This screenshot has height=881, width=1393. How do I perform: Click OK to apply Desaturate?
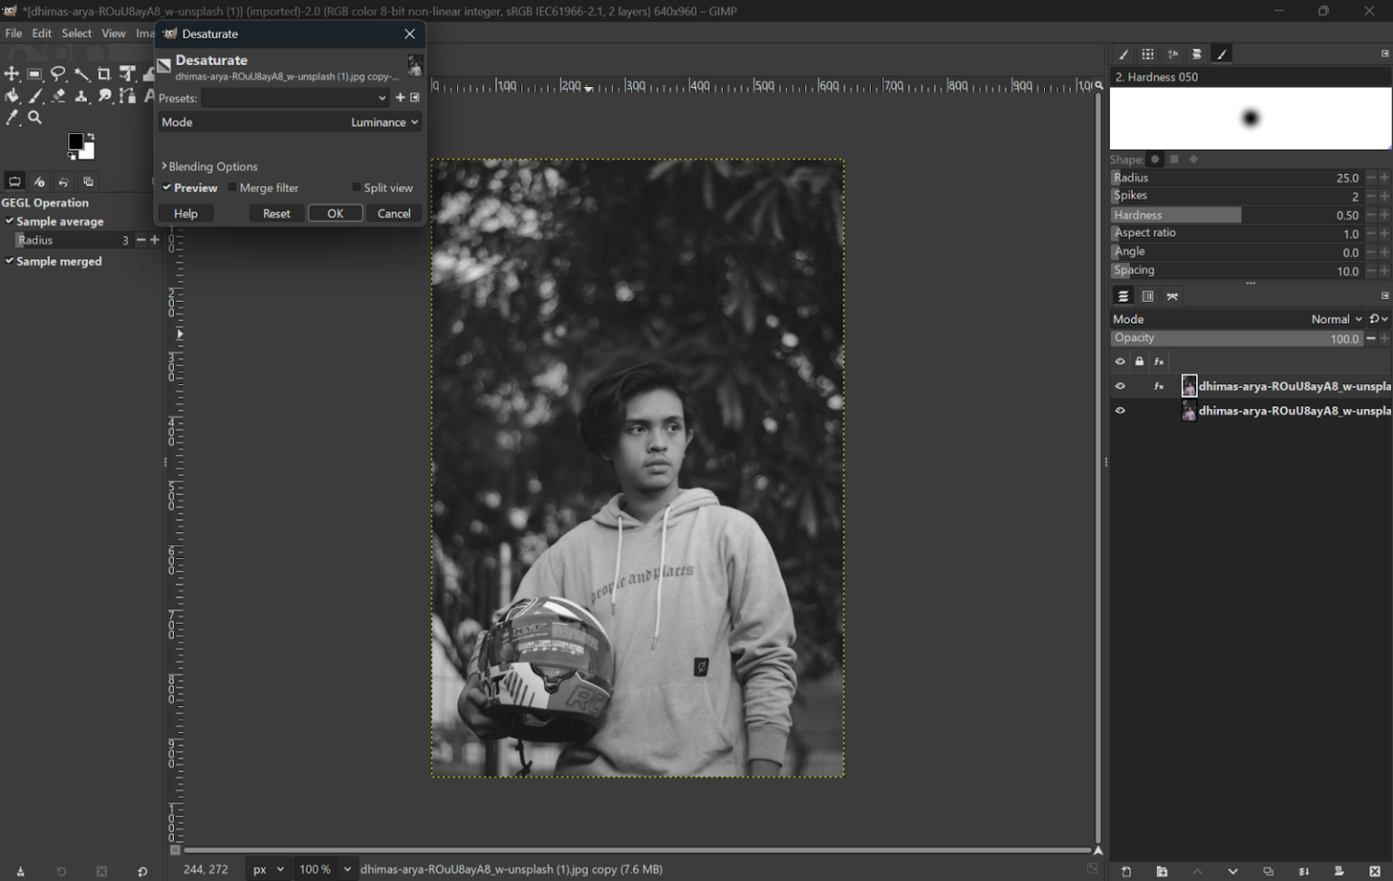point(335,214)
